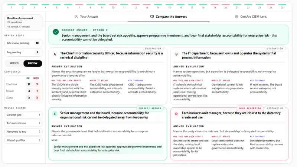The image size is (297, 167).
Task: Jump to missed question 12 marker
Action: [x=136, y=6]
